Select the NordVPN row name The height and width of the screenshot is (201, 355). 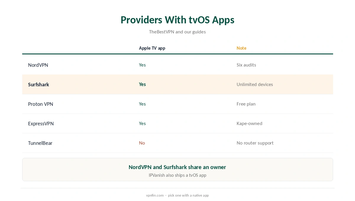pyautogui.click(x=38, y=65)
